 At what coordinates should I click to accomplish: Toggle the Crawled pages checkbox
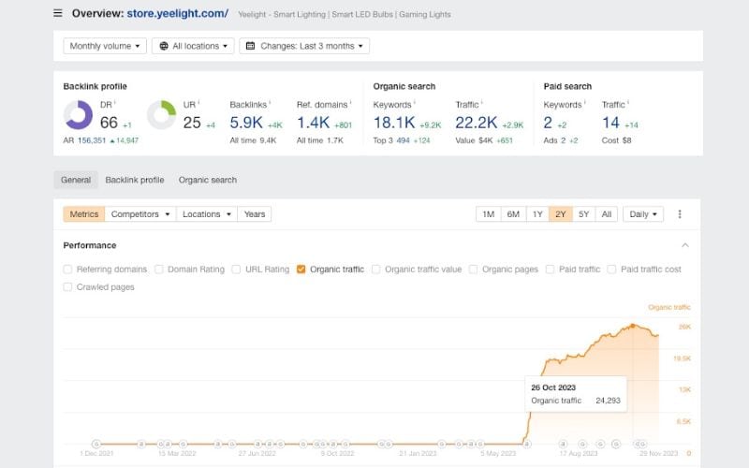(67, 287)
